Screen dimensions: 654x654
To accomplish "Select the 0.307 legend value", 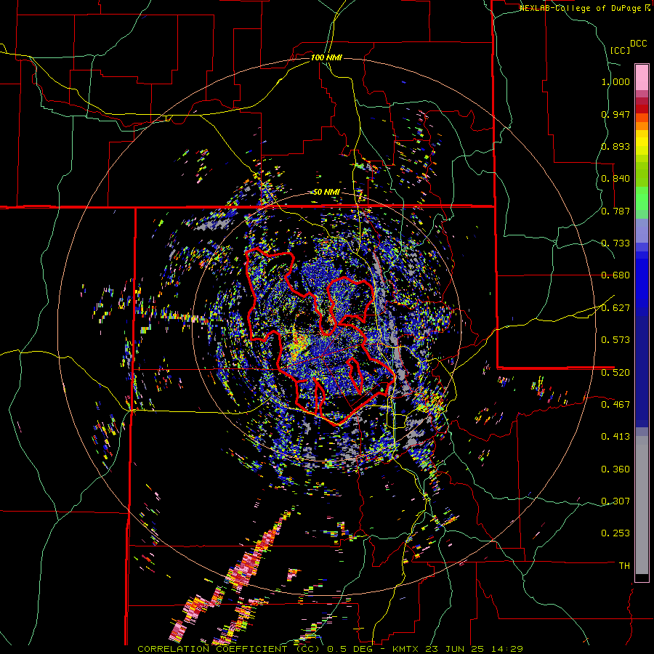I will click(615, 501).
